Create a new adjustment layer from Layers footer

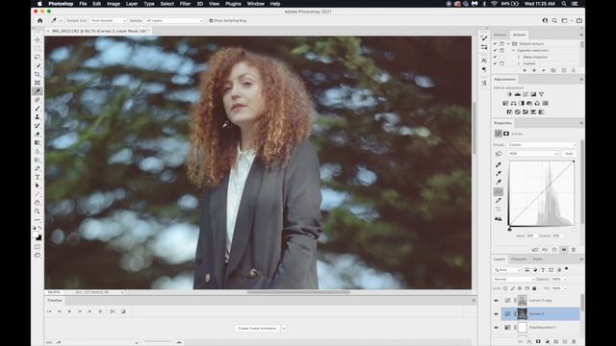pyautogui.click(x=548, y=342)
